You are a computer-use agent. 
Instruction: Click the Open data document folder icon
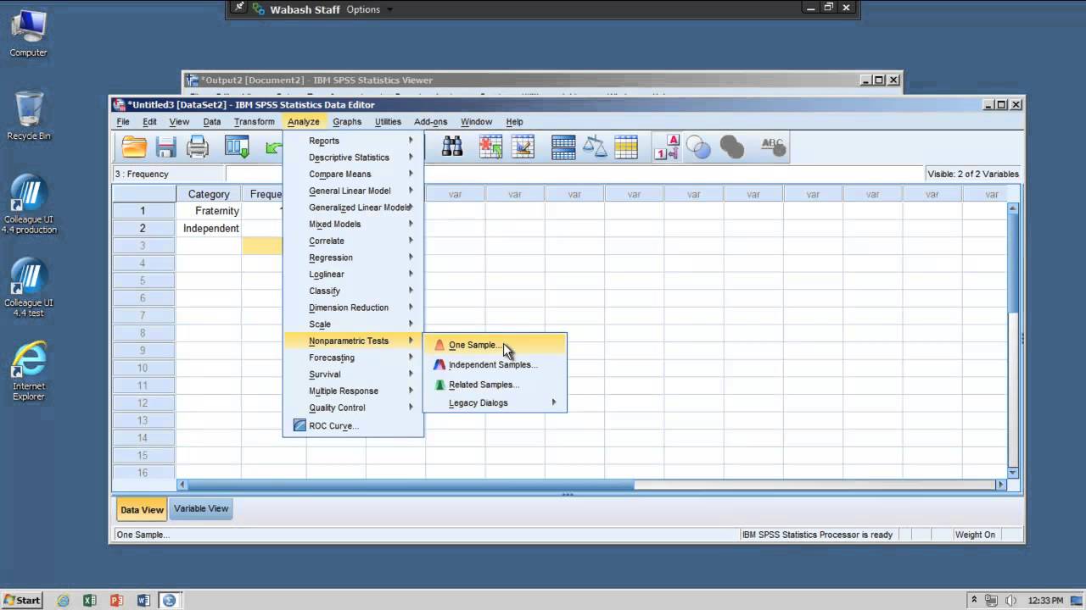pos(134,147)
